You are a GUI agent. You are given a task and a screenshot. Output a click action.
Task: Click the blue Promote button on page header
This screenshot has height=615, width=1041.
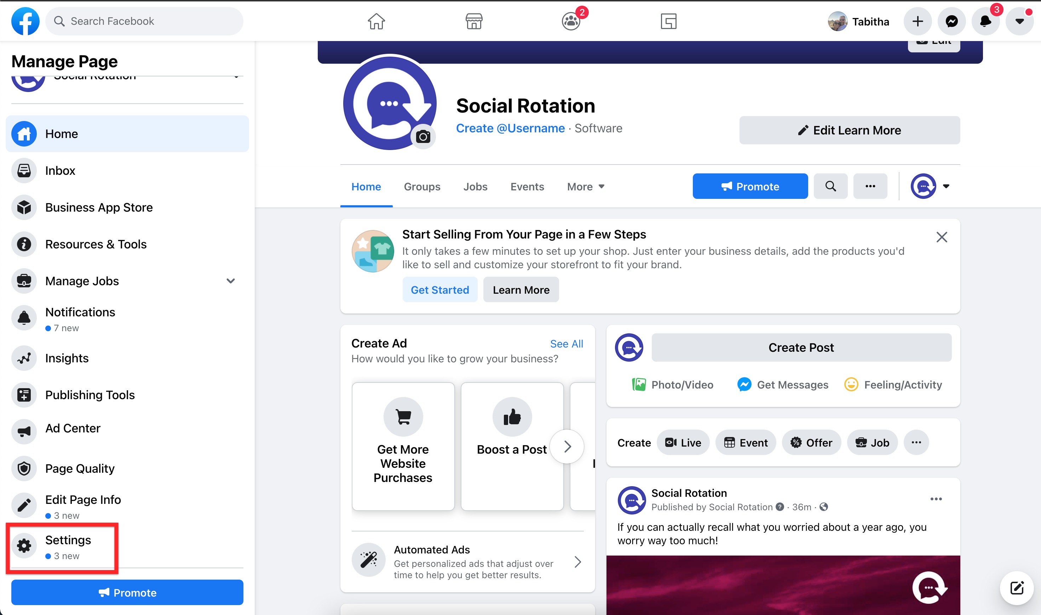pyautogui.click(x=750, y=186)
